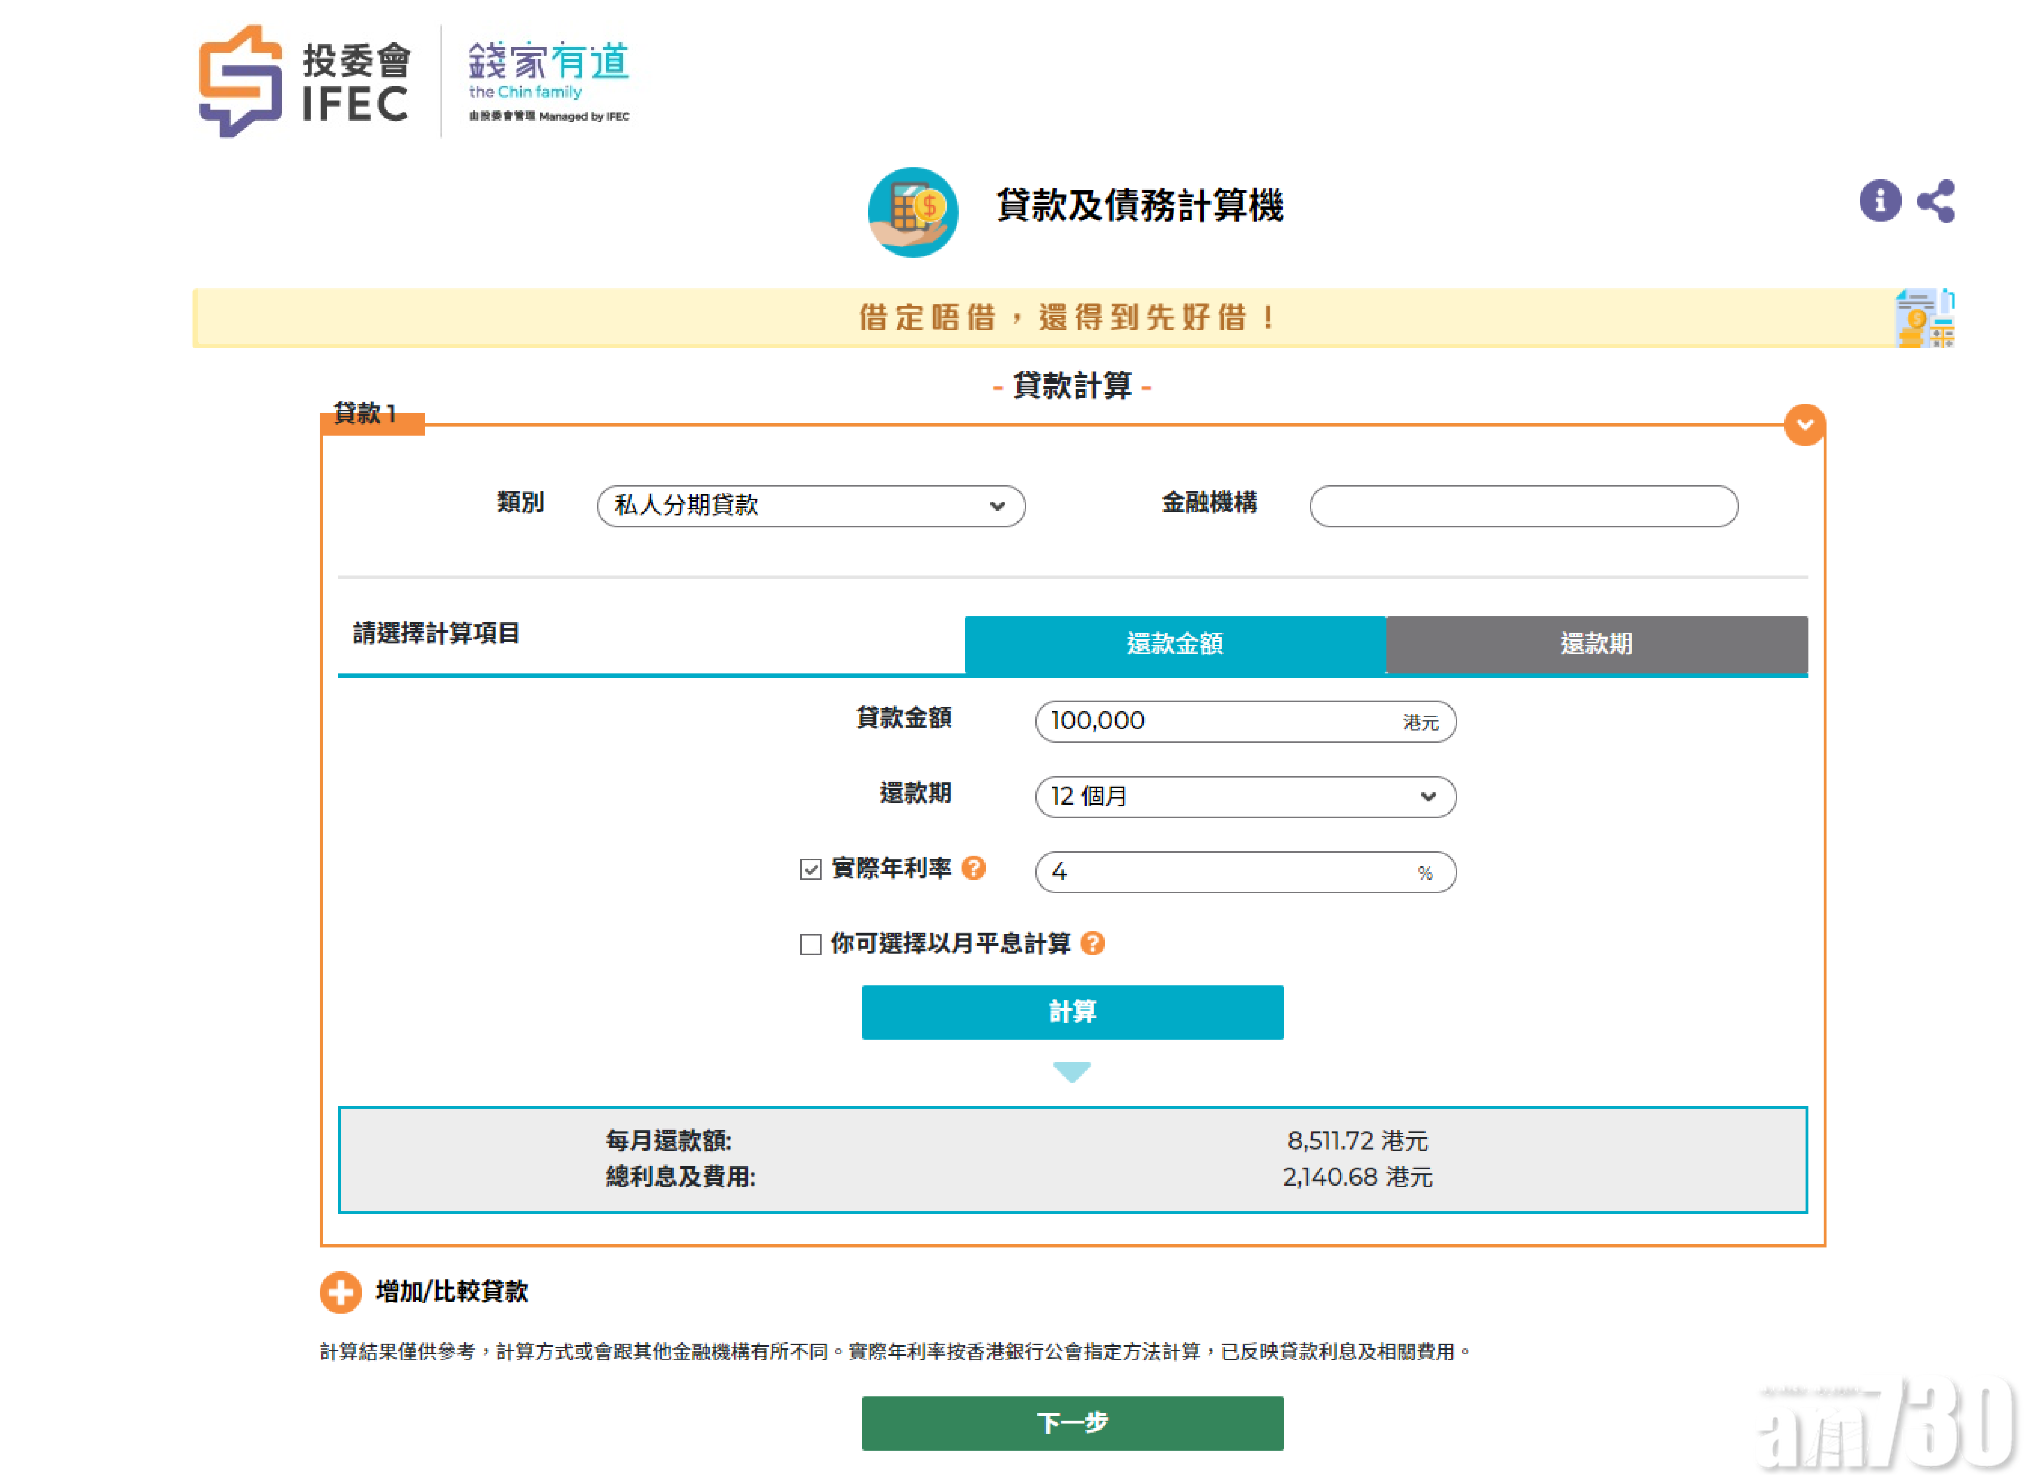This screenshot has height=1481, width=2033.
Task: Open help icon beside 月平息計算
Action: coord(1092,943)
